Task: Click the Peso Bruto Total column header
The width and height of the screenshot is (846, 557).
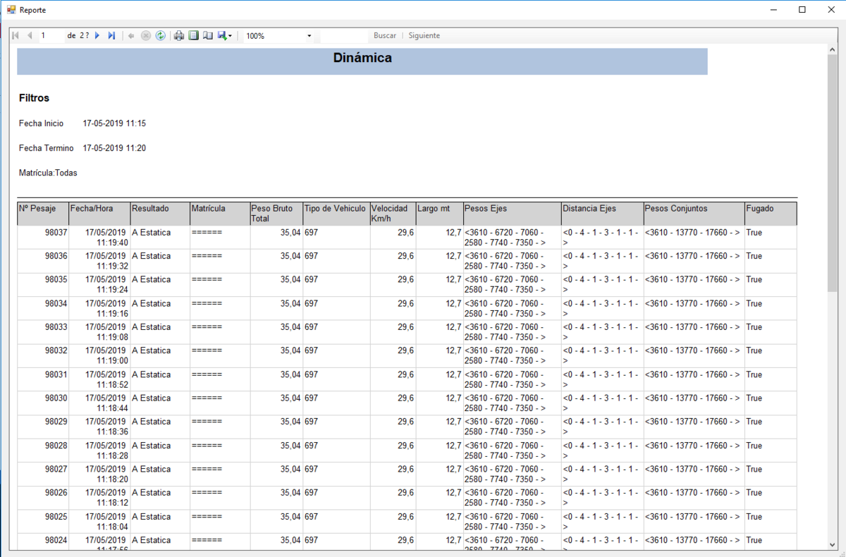Action: pyautogui.click(x=276, y=214)
